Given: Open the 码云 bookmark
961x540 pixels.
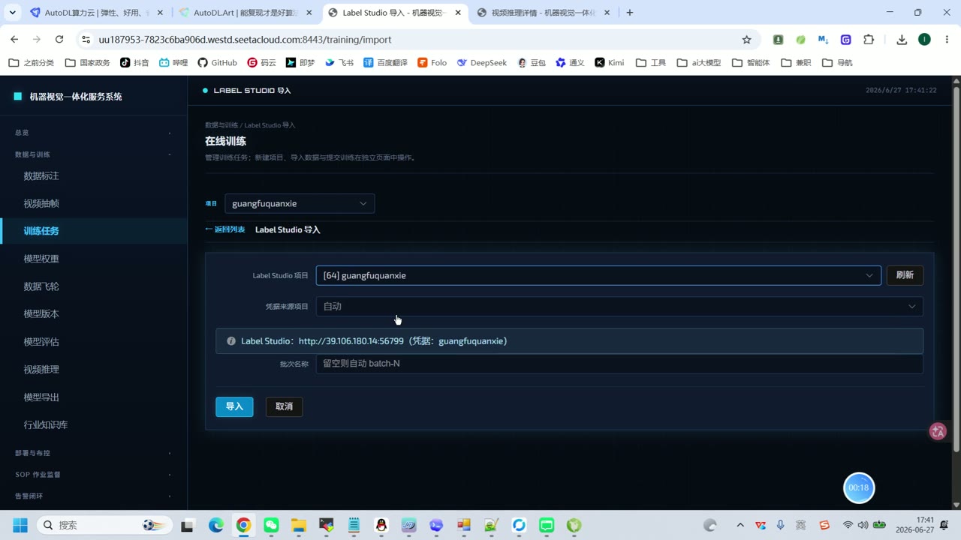Looking at the screenshot, I should coord(261,63).
